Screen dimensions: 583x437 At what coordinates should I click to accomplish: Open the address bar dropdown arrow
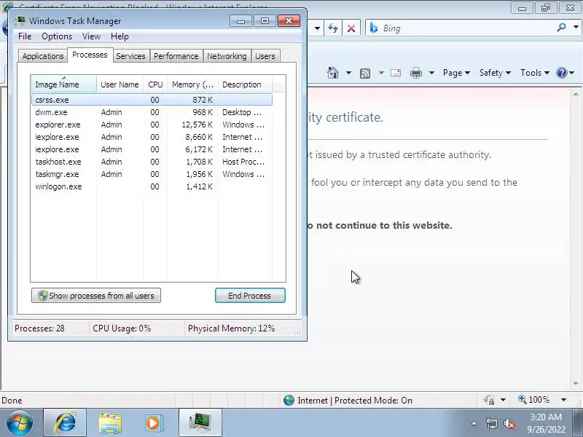click(317, 28)
